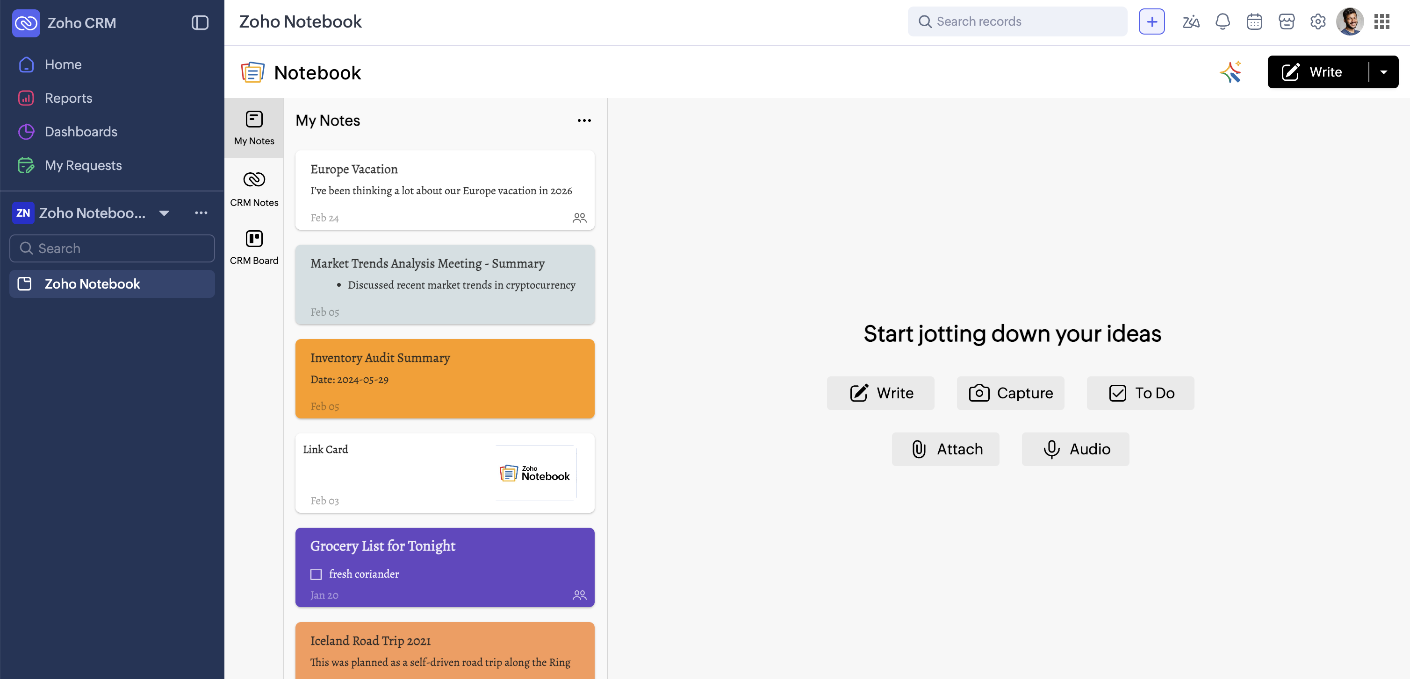Click the blue plus create button
Image resolution: width=1410 pixels, height=679 pixels.
point(1151,22)
